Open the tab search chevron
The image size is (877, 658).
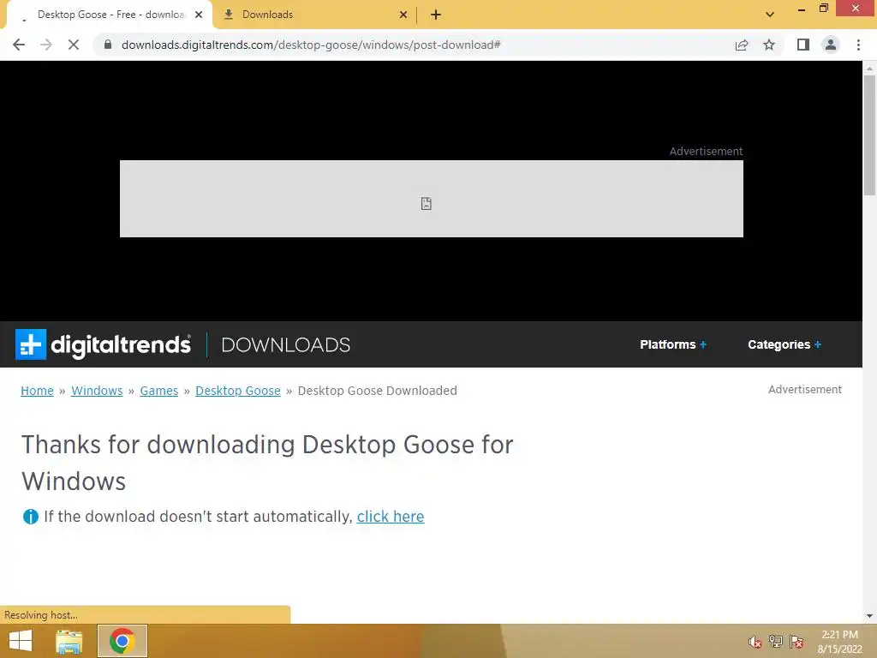tap(770, 15)
